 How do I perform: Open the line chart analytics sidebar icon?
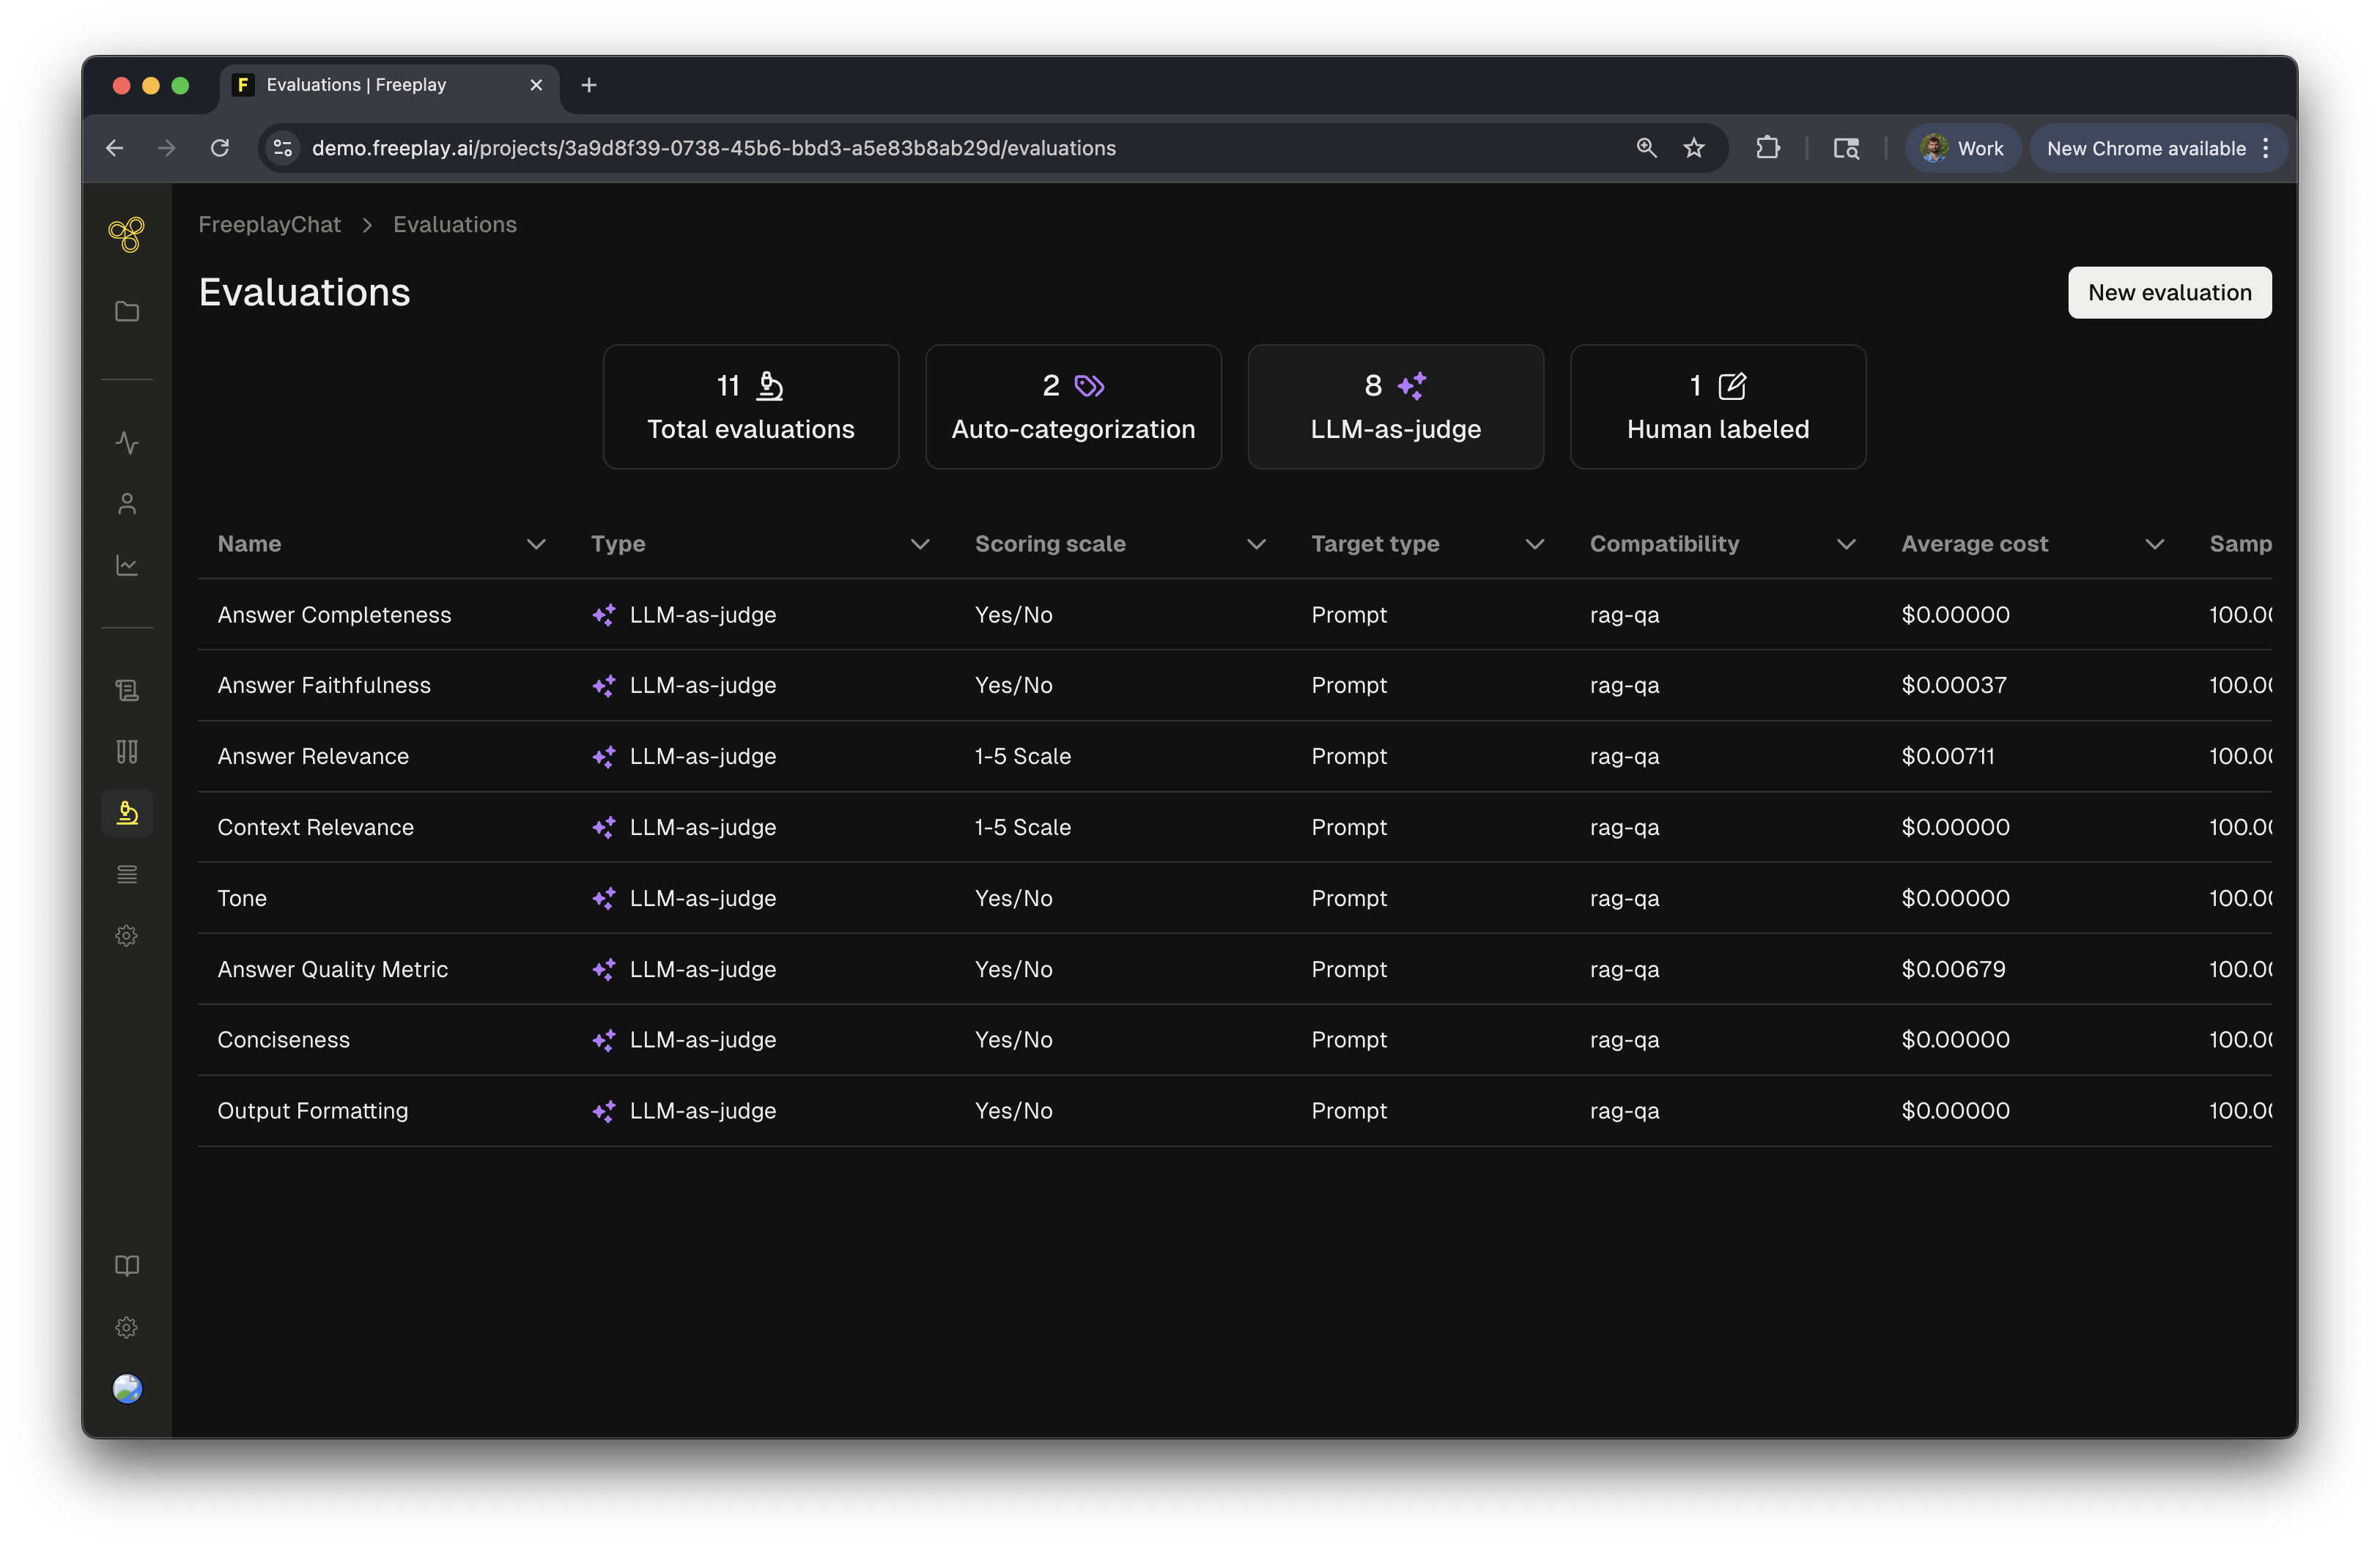[x=127, y=565]
